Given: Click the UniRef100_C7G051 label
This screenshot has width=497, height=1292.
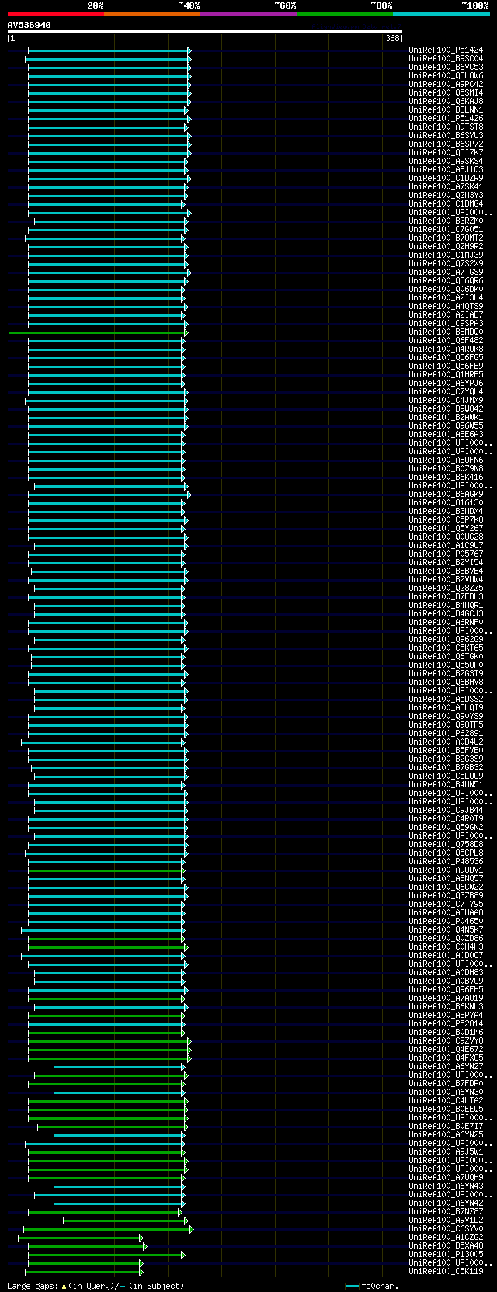Looking at the screenshot, I should 446,230.
